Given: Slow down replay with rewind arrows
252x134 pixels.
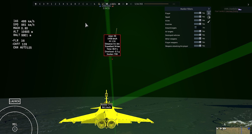Looking at the screenshot, I should [107, 4].
